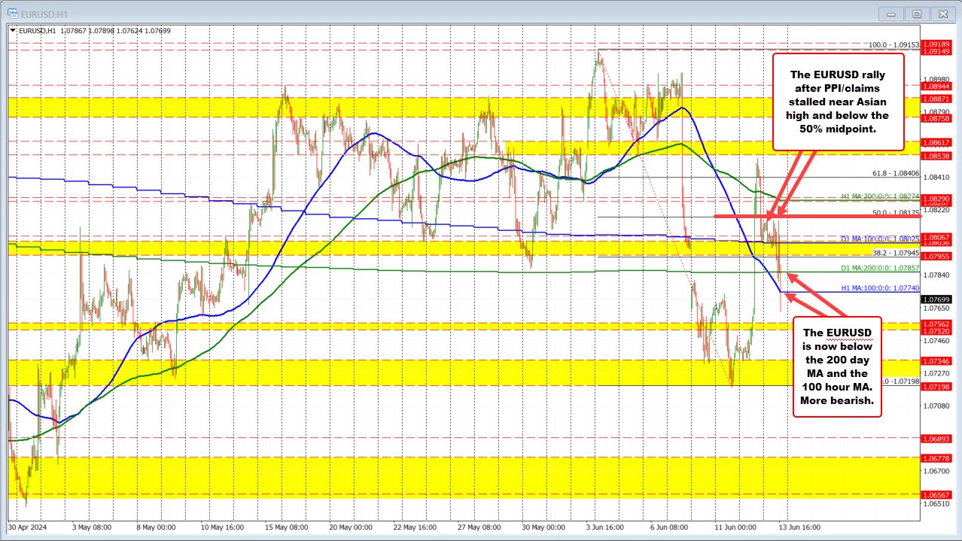Click the chart symbol icon beside EURUSD,H1 title

pos(14,13)
